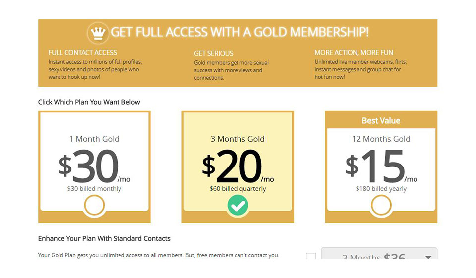Screen dimensions: 476x278
Task: Click the large $15 per month price
Action: [x=381, y=167]
